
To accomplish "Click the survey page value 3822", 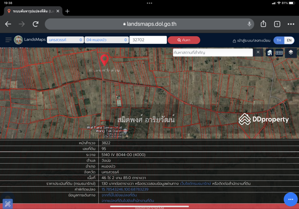I will pyautogui.click(x=106, y=143).
